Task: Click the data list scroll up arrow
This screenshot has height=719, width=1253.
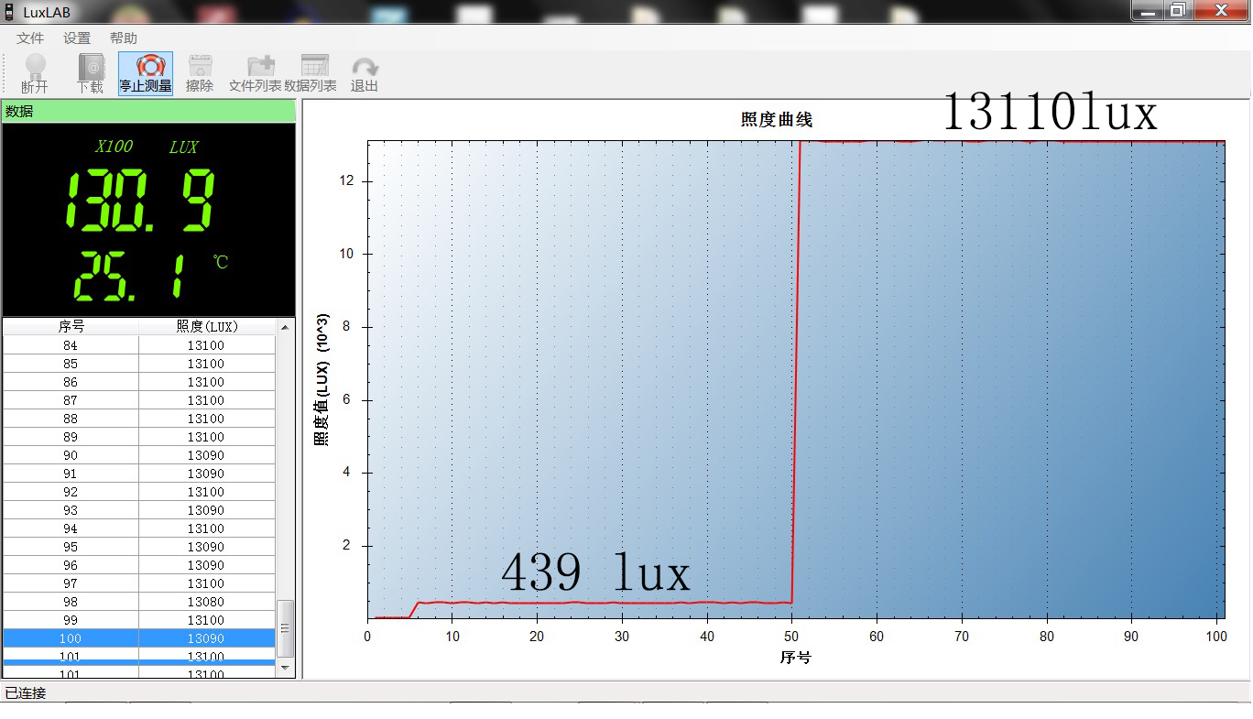Action: click(x=286, y=327)
